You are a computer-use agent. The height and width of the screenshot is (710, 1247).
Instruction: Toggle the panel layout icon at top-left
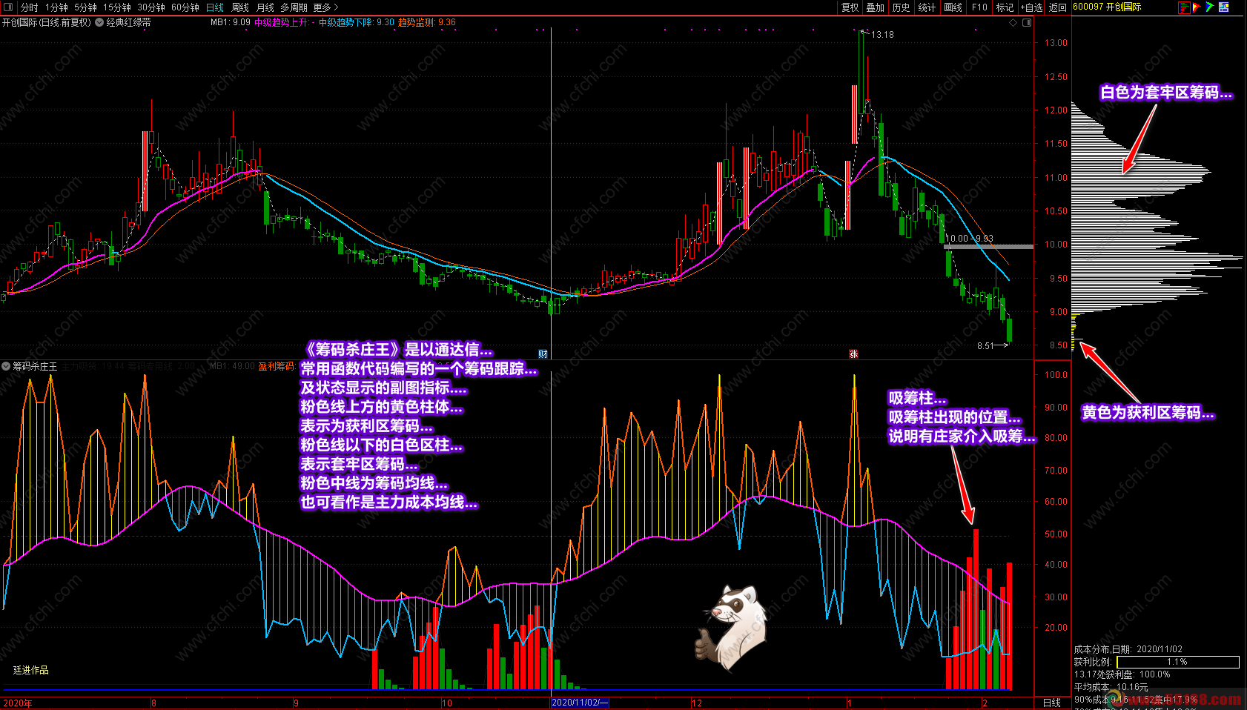pyautogui.click(x=8, y=7)
